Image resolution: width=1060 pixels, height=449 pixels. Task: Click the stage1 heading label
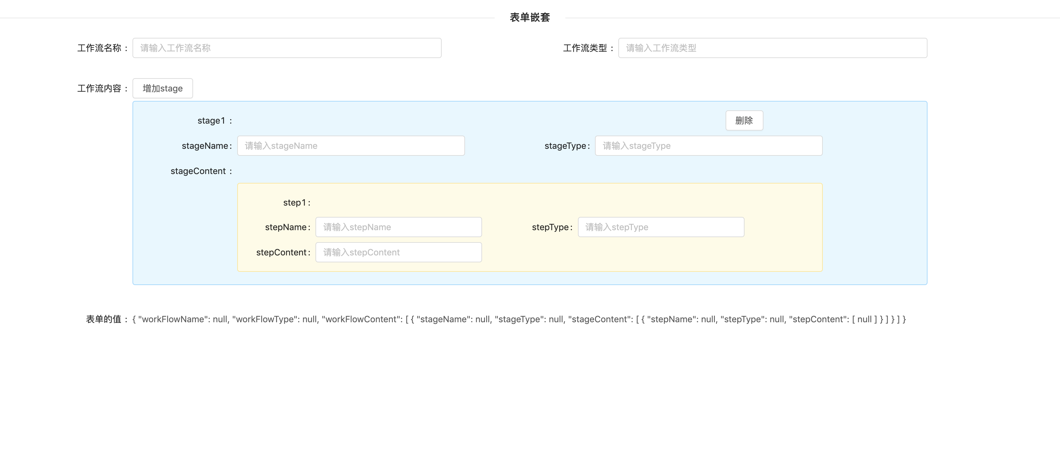pos(211,121)
